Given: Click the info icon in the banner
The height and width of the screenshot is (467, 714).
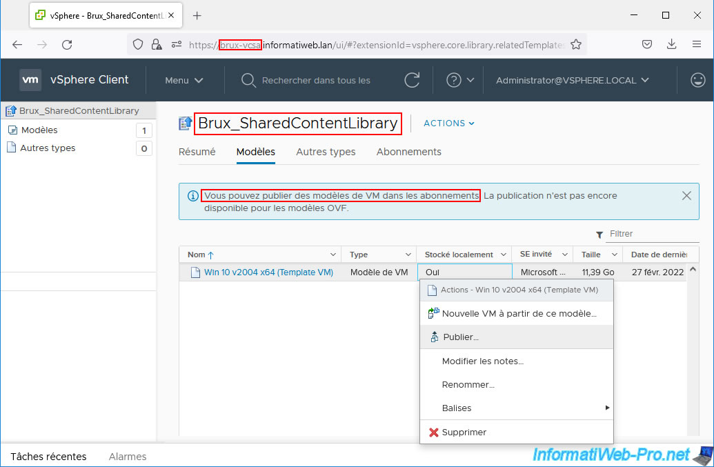Looking at the screenshot, I should point(193,196).
